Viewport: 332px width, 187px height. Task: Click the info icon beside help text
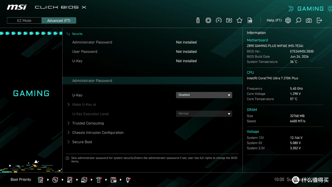(68, 158)
